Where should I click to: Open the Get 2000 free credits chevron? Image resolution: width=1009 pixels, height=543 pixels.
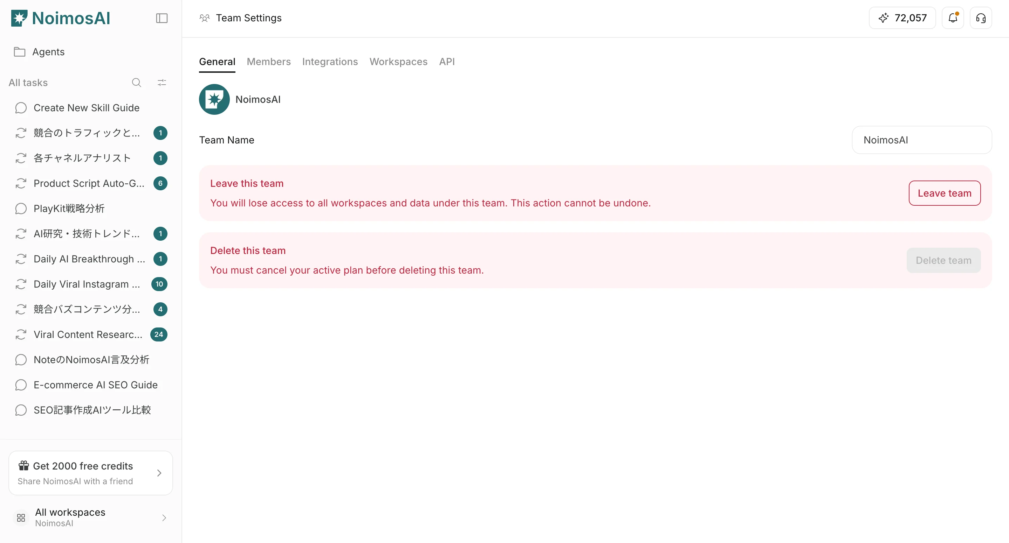pyautogui.click(x=159, y=473)
